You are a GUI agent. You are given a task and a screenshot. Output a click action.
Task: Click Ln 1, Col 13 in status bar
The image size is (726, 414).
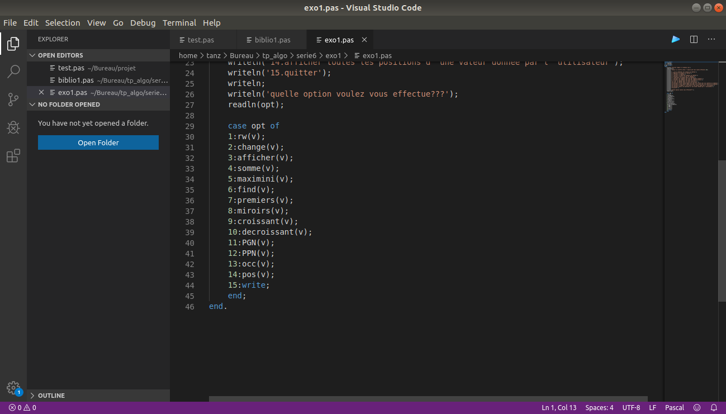(x=559, y=408)
